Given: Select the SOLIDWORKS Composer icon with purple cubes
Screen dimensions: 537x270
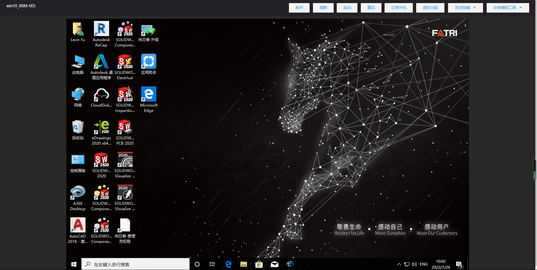Looking at the screenshot, I should click(125, 34).
